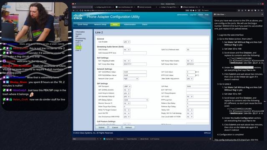
Task: Close the Side View sidebar panel
Action: (x=262, y=15)
